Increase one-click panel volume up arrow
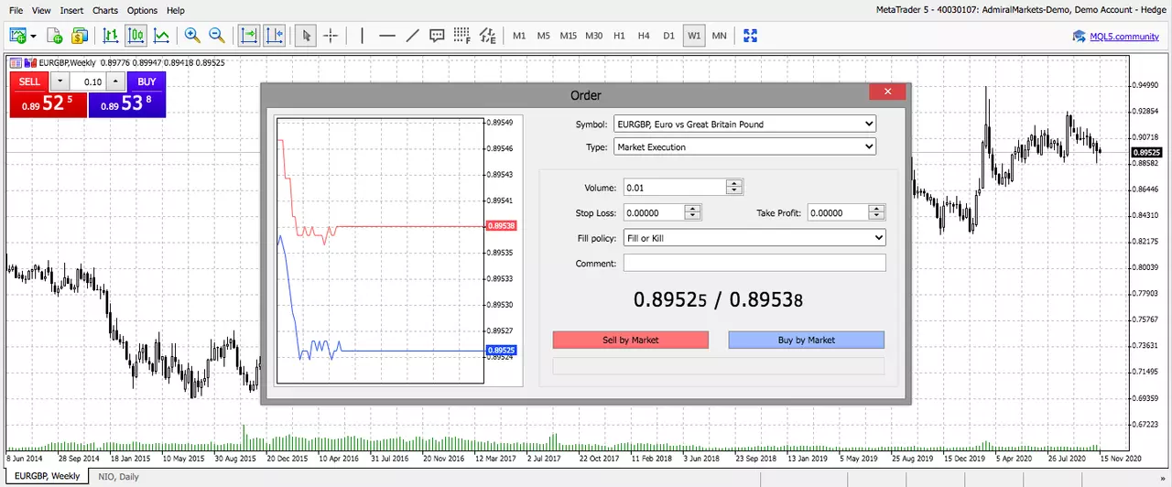The width and height of the screenshot is (1172, 487). coord(114,81)
